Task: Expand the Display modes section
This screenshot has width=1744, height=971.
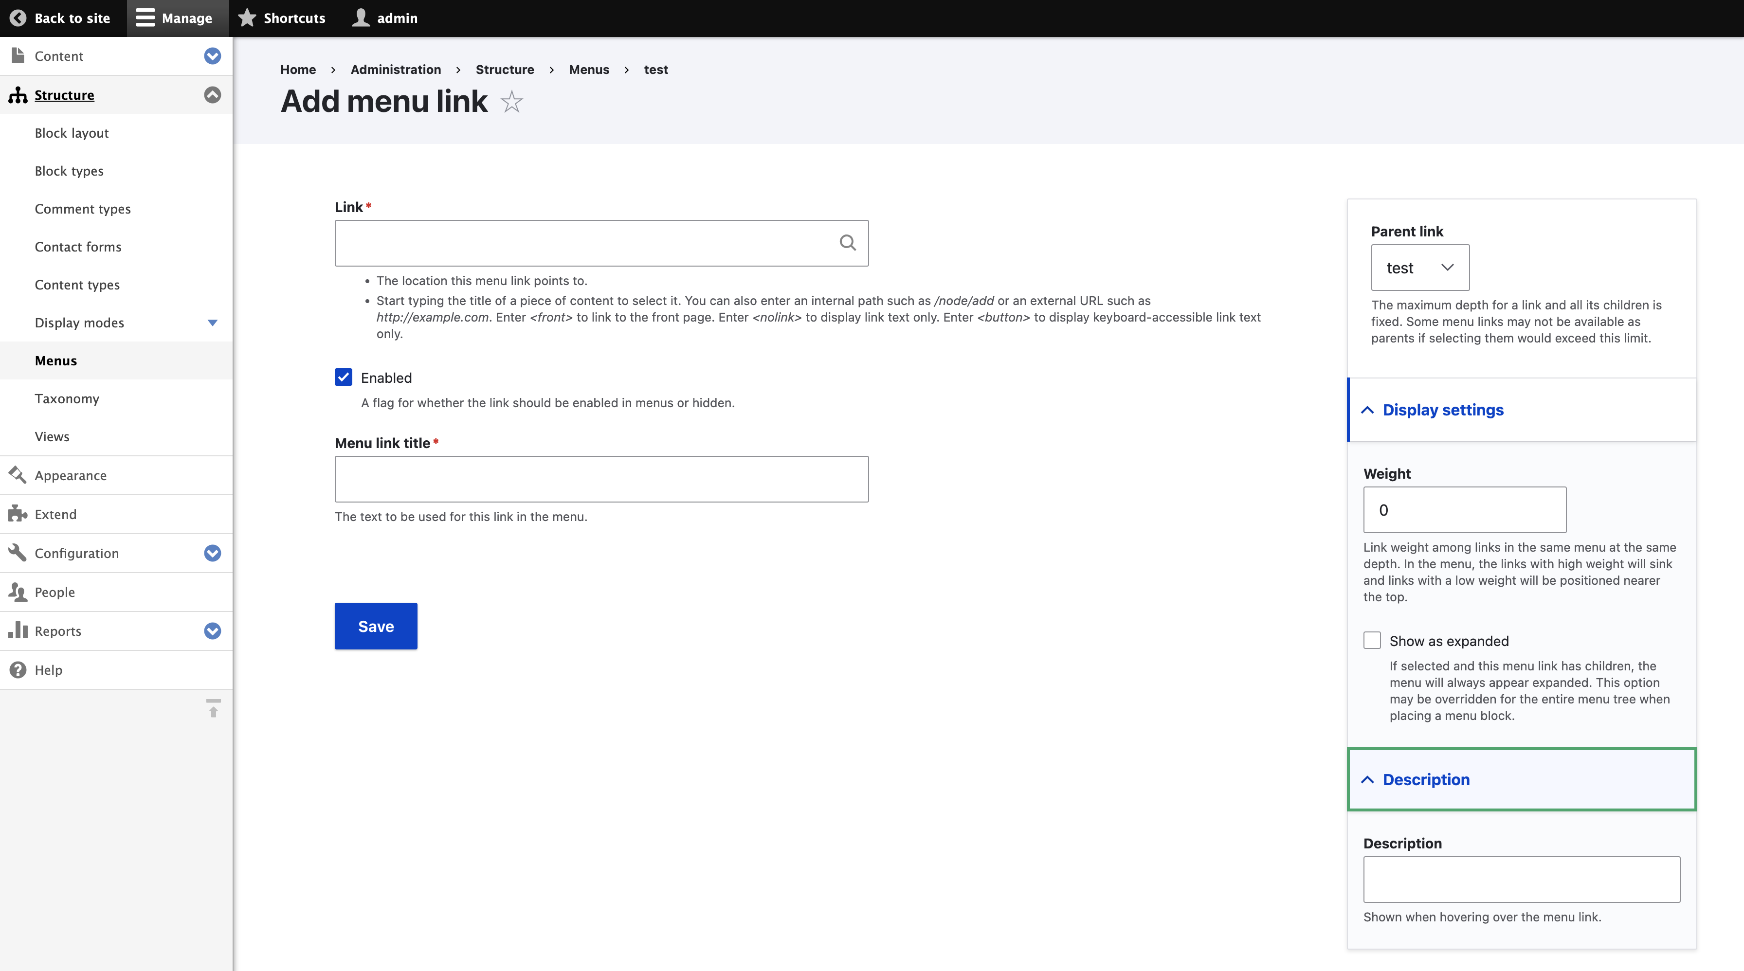Action: [x=212, y=323]
